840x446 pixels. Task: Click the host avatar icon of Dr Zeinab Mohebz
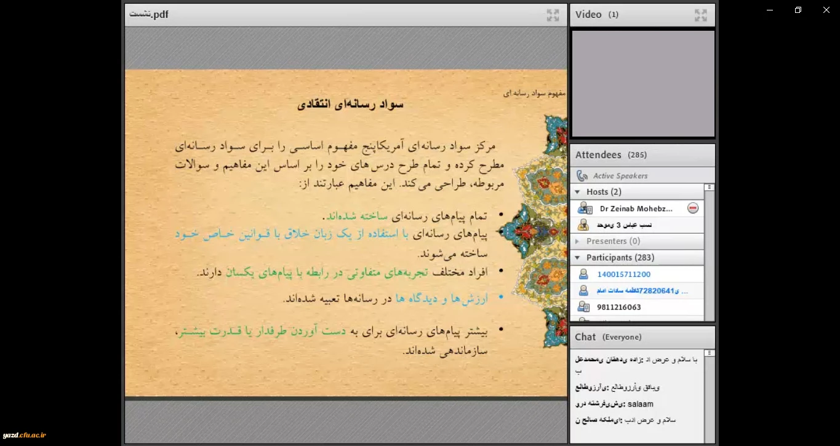pyautogui.click(x=584, y=209)
